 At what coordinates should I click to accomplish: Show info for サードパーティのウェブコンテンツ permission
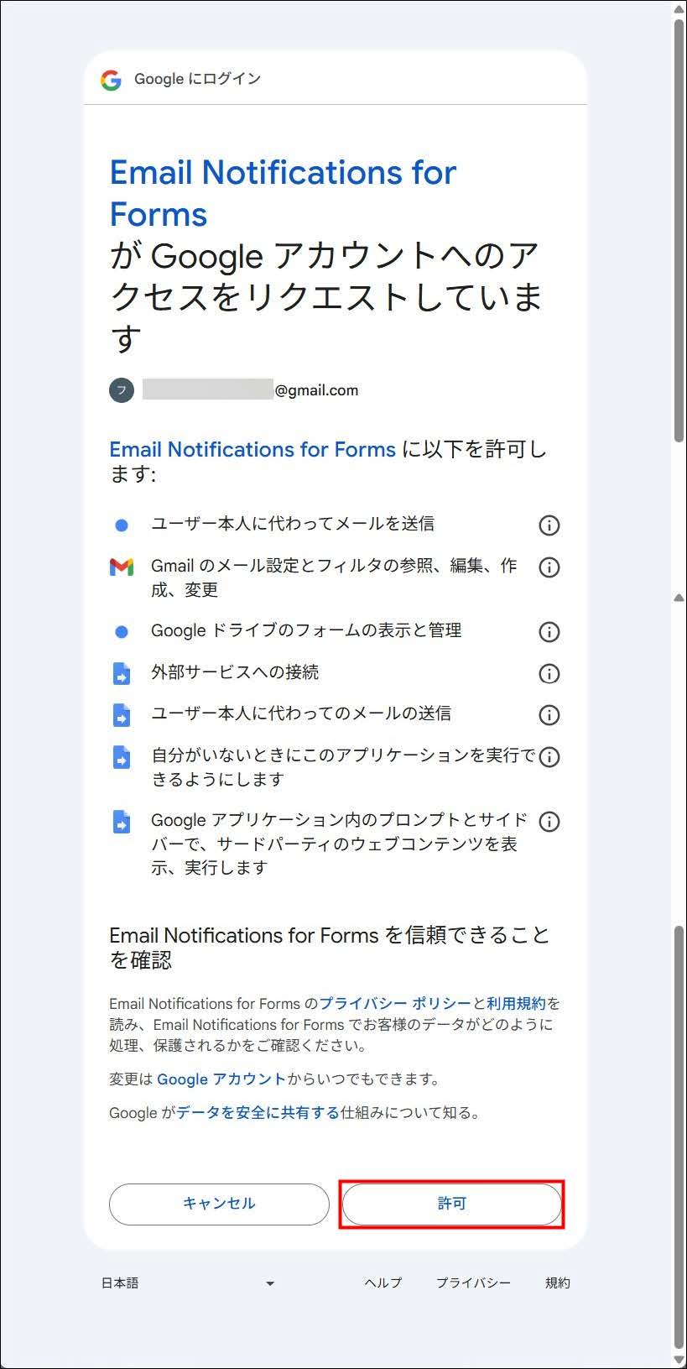[x=549, y=822]
